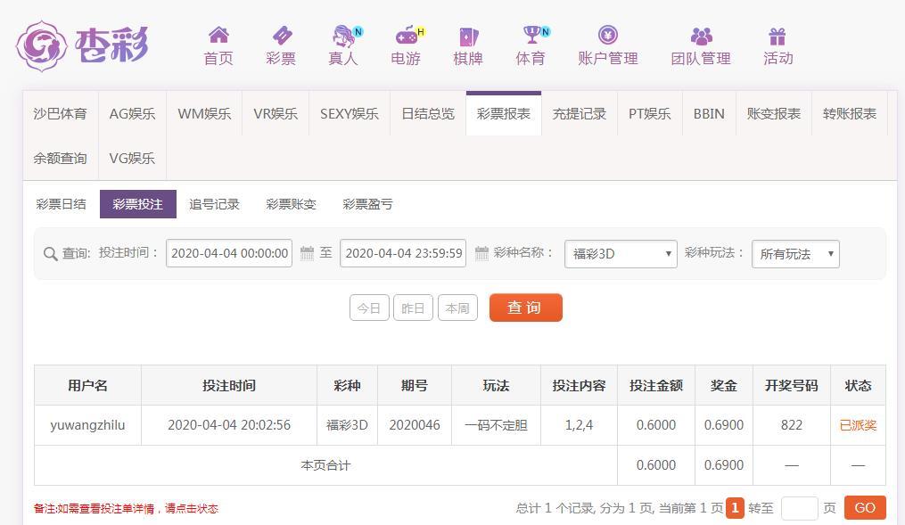Click the 杏彩 logo
Screen dimensions: 905x525
82,46
